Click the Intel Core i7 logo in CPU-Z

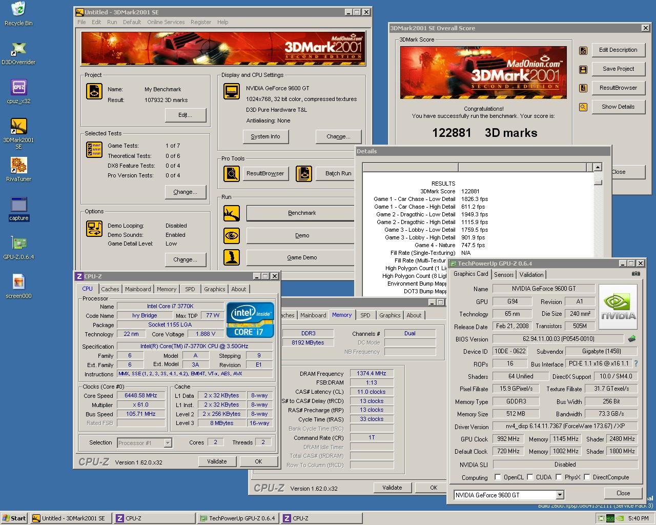point(250,319)
